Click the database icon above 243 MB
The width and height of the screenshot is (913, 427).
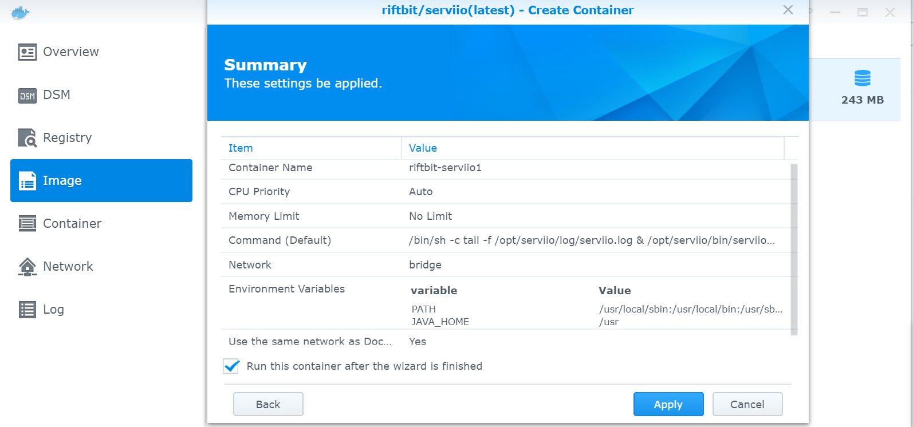click(862, 78)
